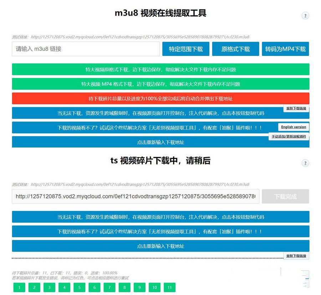Open the English version link

[x=293, y=126]
